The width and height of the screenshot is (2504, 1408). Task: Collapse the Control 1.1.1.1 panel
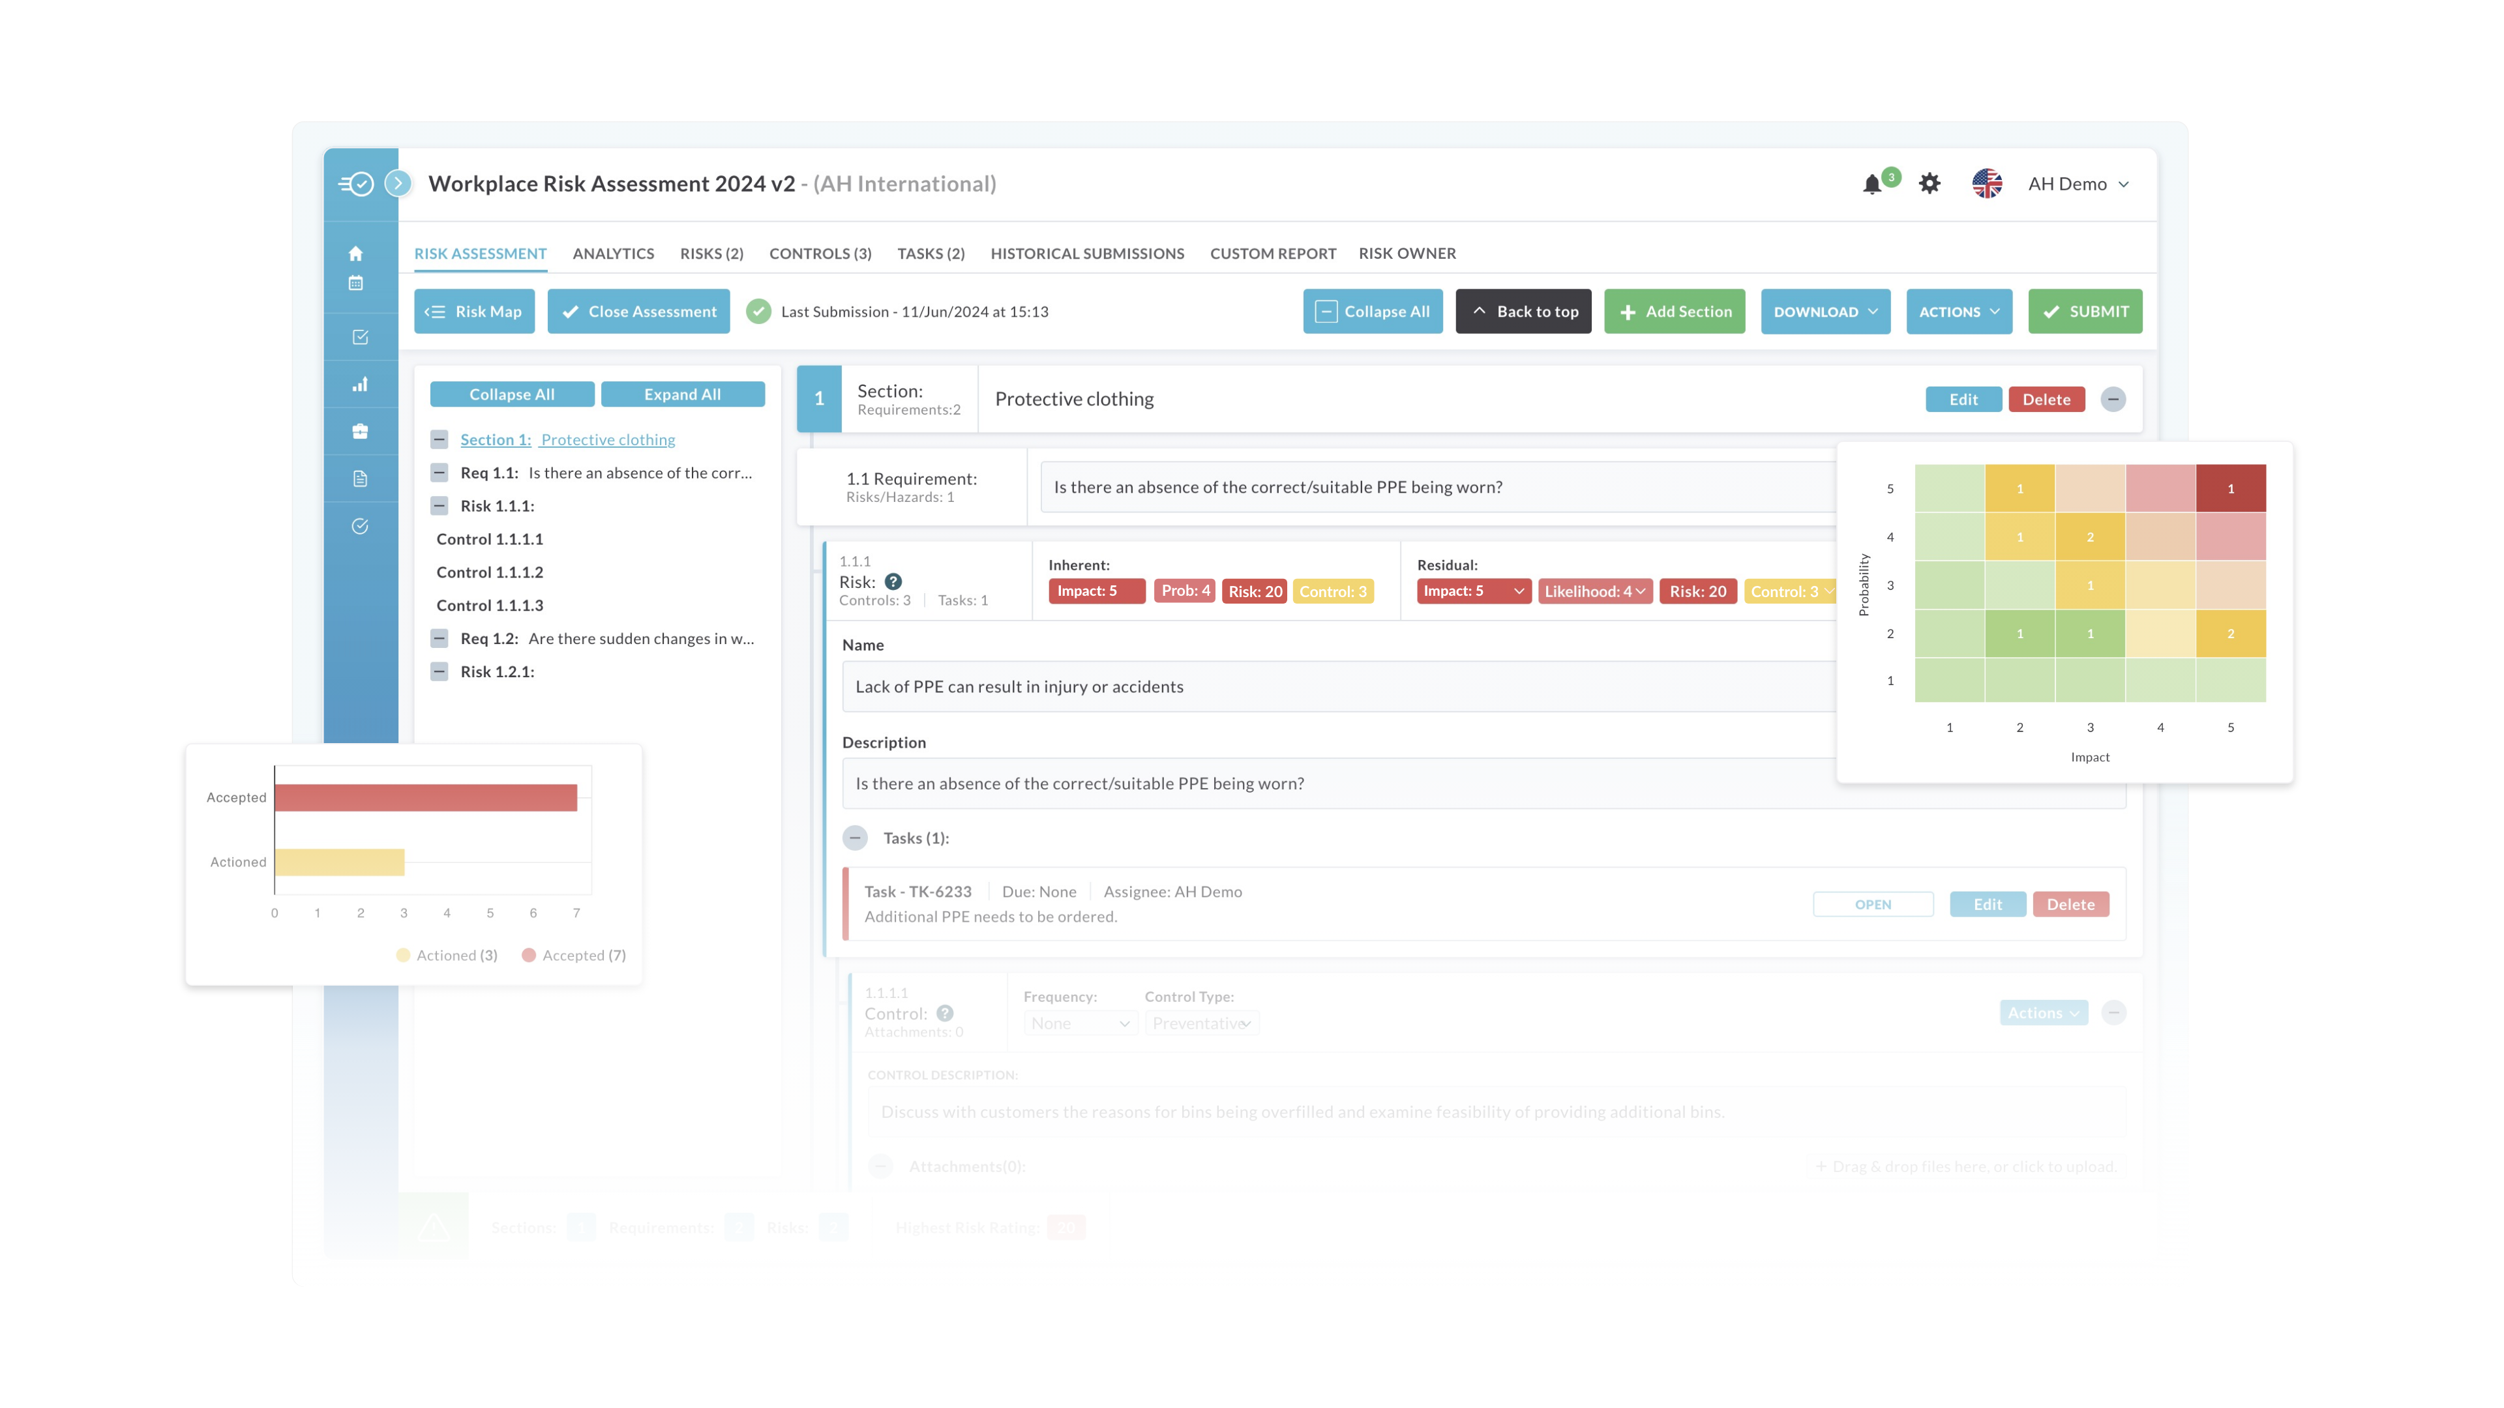pyautogui.click(x=2113, y=1012)
